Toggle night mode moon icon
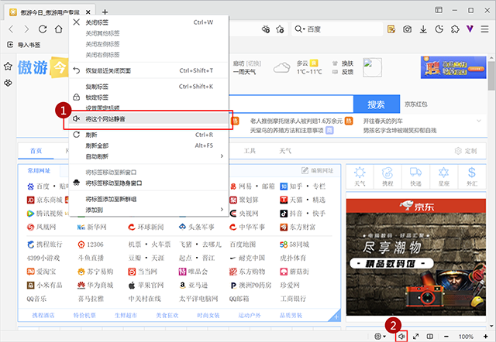 pyautogui.click(x=439, y=29)
